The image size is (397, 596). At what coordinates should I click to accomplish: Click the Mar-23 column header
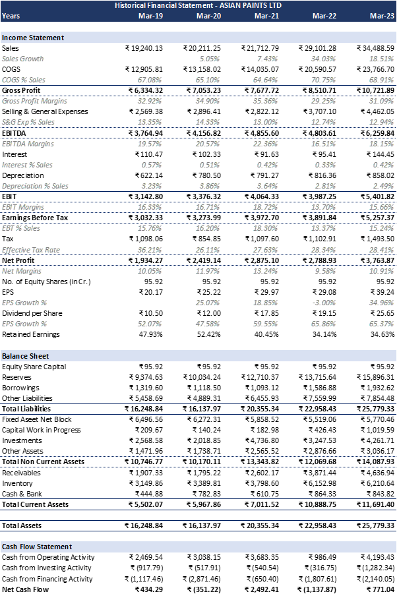[x=382, y=15]
